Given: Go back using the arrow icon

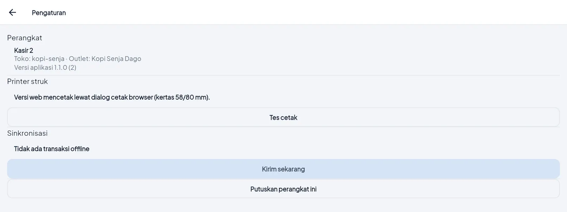Looking at the screenshot, I should (12, 12).
